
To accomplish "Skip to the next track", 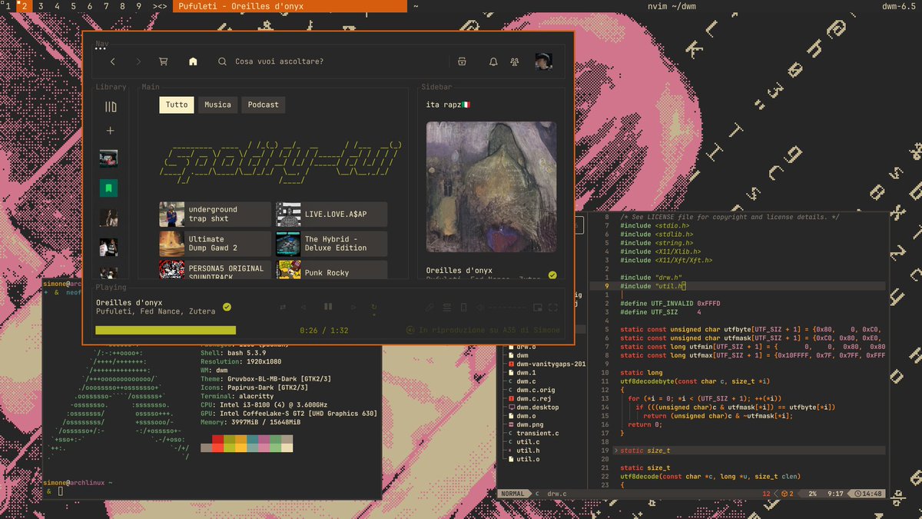I will (353, 307).
